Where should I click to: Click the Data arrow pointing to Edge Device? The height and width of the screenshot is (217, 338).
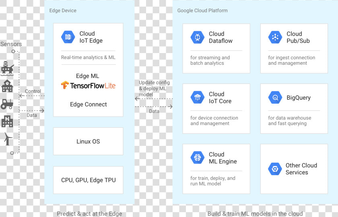[32, 111]
